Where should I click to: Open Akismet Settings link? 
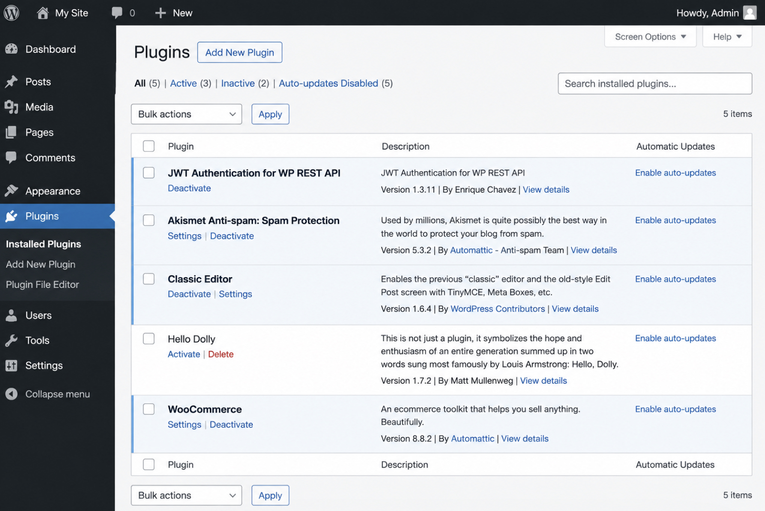[184, 236]
